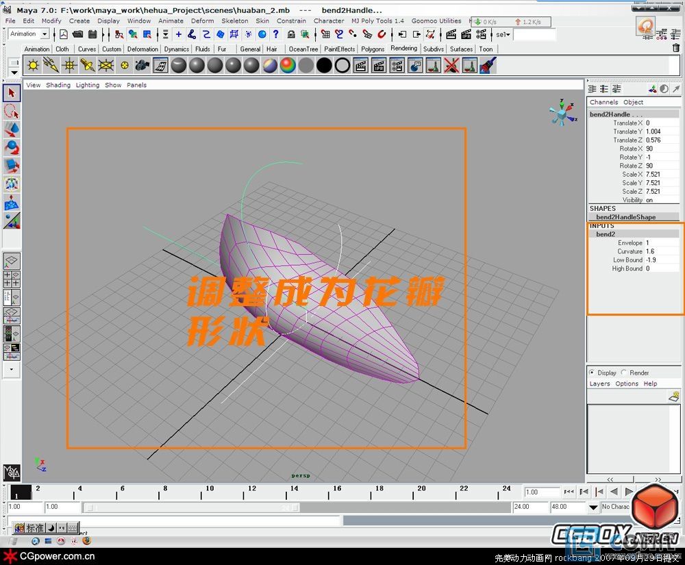Open the Channels menu in the channel box
This screenshot has width=685, height=565.
603,102
